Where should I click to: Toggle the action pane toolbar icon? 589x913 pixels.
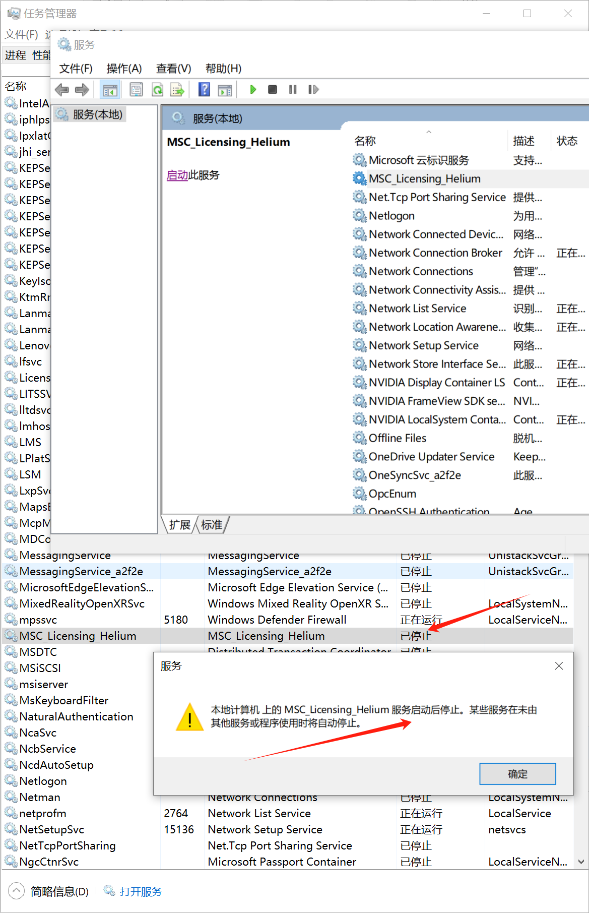(x=225, y=90)
